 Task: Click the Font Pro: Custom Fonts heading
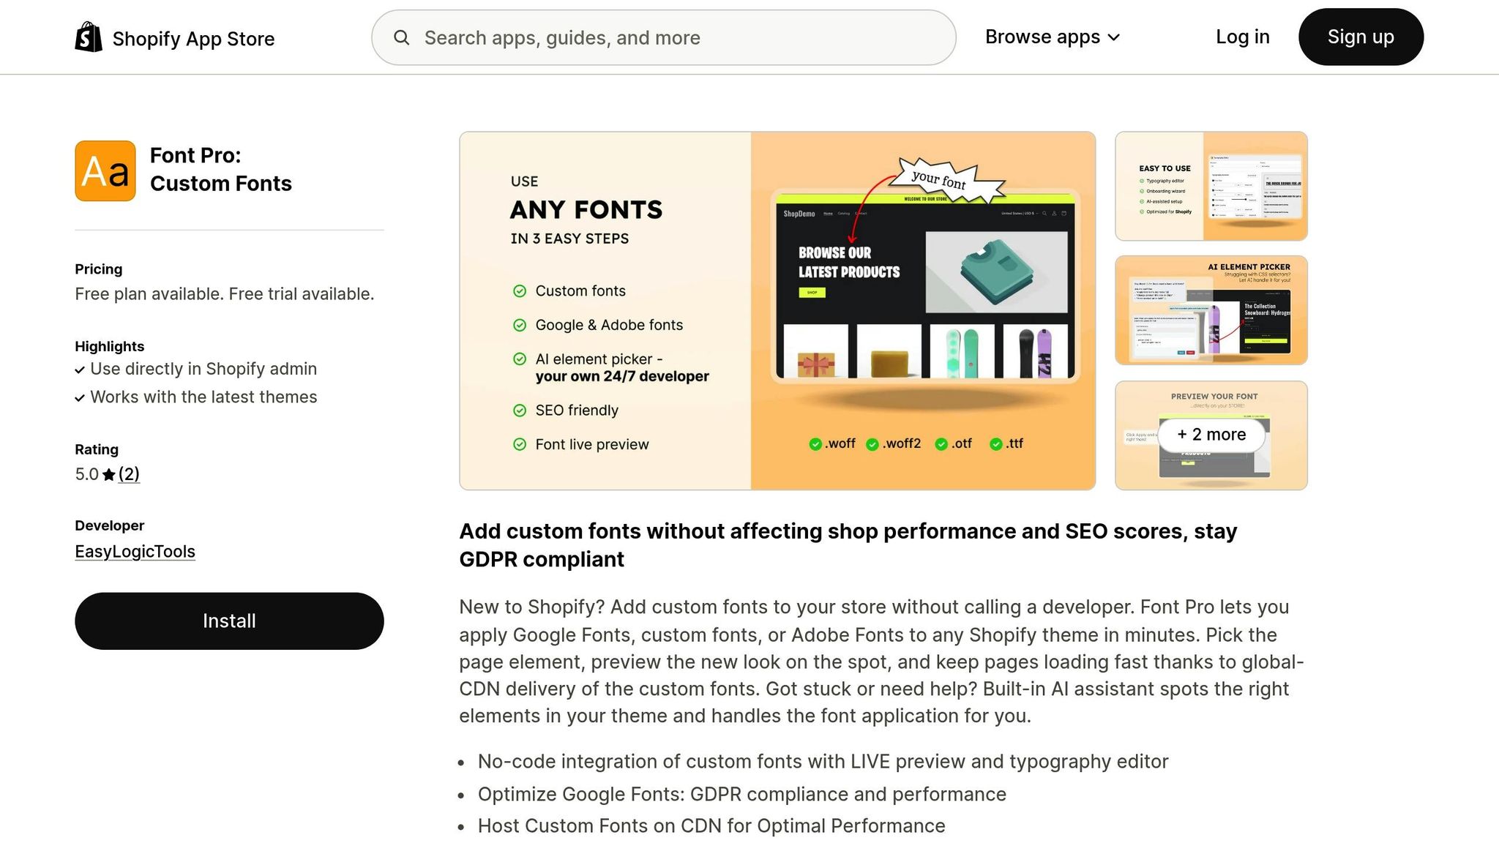coord(221,169)
